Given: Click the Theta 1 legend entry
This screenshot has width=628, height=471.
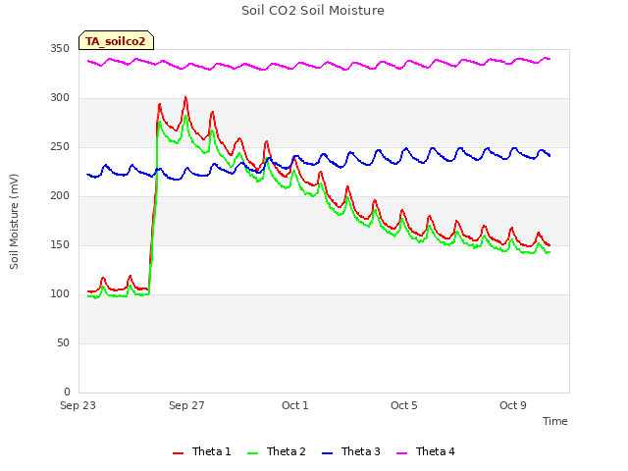Looking at the screenshot, I should 202,451.
